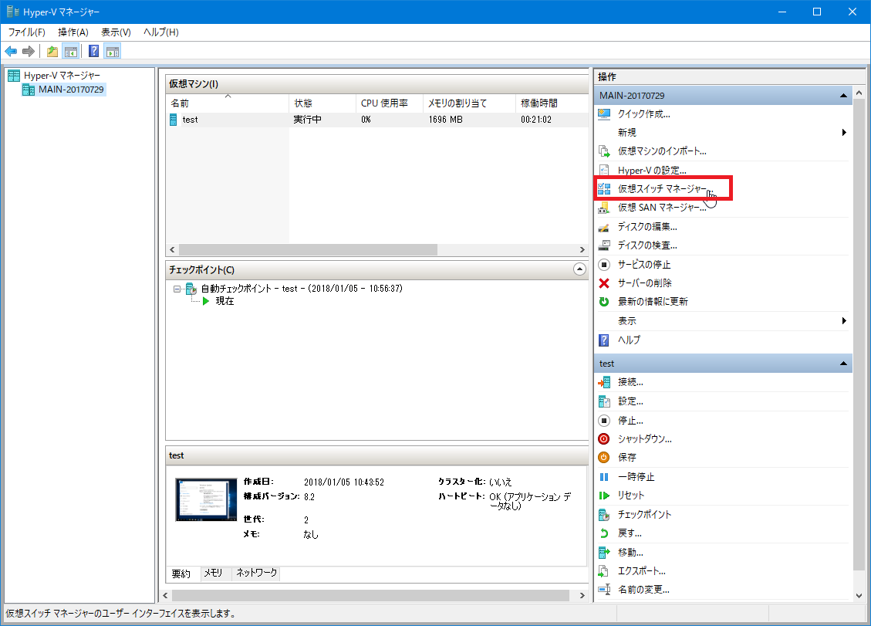The image size is (871, 626).
Task: Click the ディスクの検査 icon
Action: (x=604, y=245)
